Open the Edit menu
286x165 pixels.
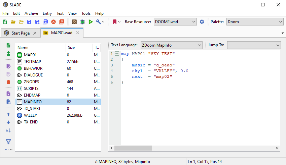pyautogui.click(x=16, y=13)
